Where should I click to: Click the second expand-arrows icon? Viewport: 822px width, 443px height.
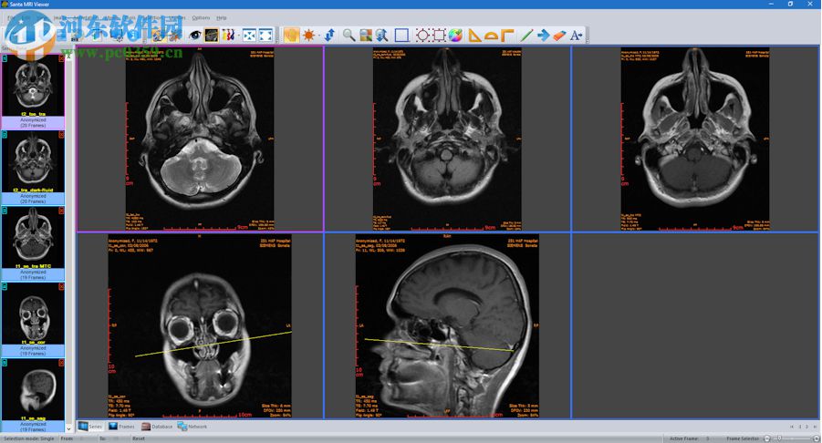(265, 35)
